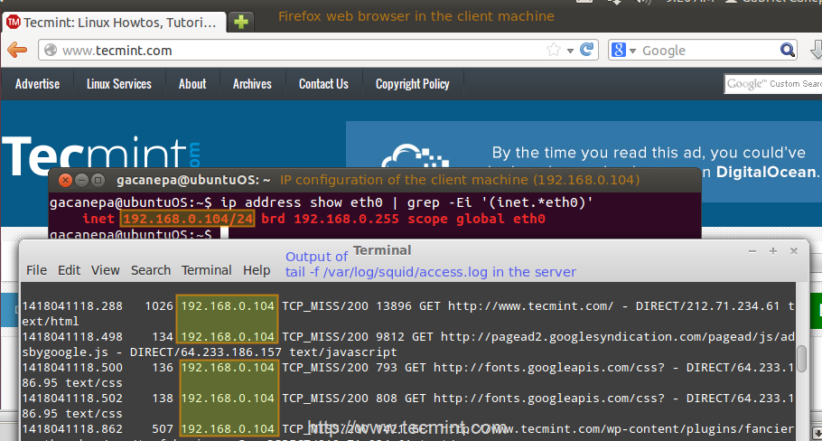
Task: Open a new Firefox tab with plus icon
Action: click(241, 22)
